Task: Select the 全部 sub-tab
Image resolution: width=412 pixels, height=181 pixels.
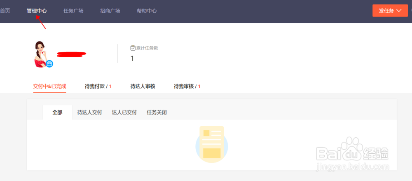Action: pos(58,112)
